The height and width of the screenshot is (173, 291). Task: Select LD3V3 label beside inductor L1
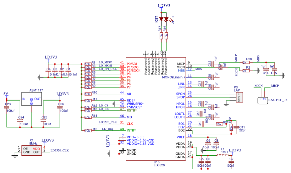[x=235, y=150]
